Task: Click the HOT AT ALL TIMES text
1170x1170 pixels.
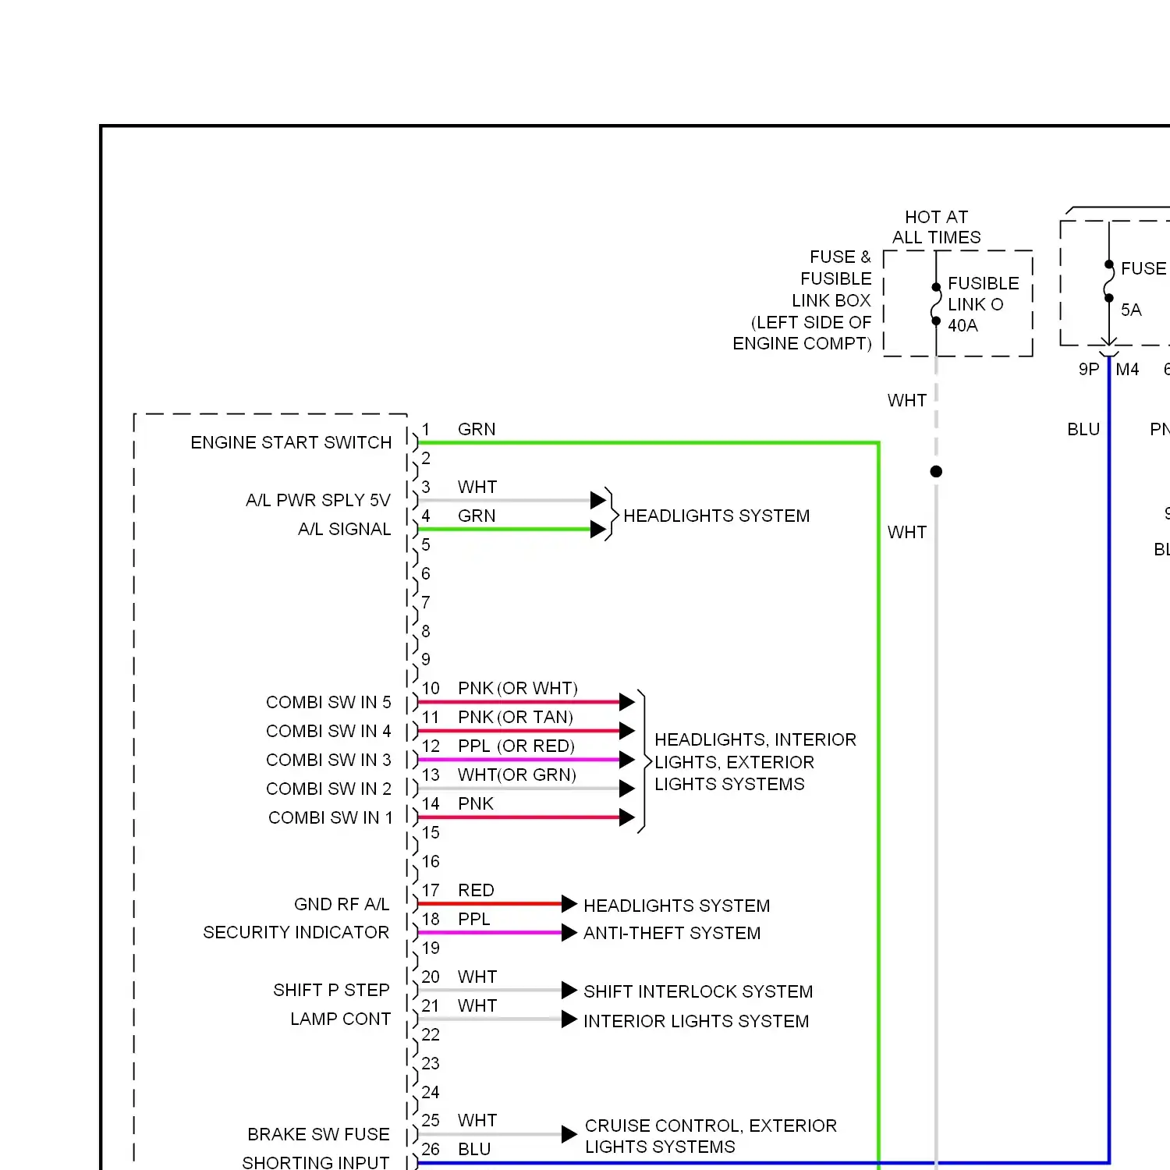Action: click(937, 227)
